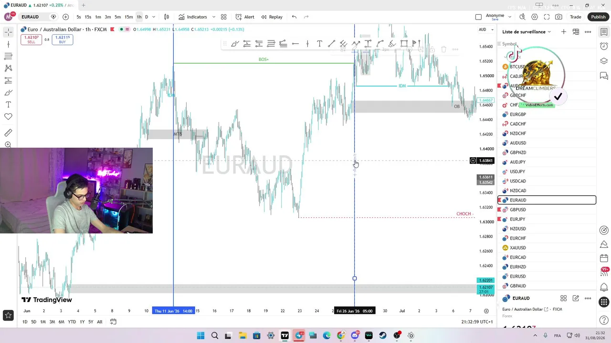
Task: Open the Trade panel
Action: (576, 17)
